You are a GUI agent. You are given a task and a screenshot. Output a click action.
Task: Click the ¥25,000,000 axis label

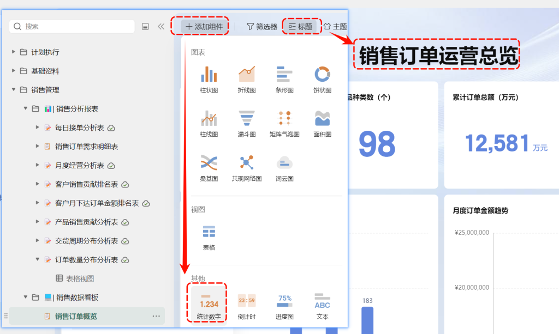click(472, 232)
